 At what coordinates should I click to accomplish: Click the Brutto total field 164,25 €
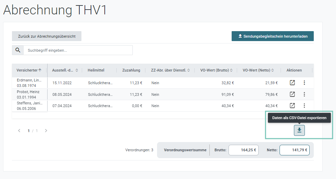pyautogui.click(x=244, y=150)
